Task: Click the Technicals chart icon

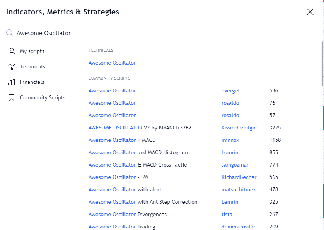Action: (x=12, y=67)
